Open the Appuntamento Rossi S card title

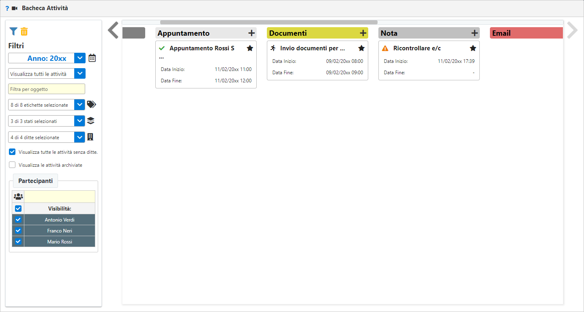(202, 48)
